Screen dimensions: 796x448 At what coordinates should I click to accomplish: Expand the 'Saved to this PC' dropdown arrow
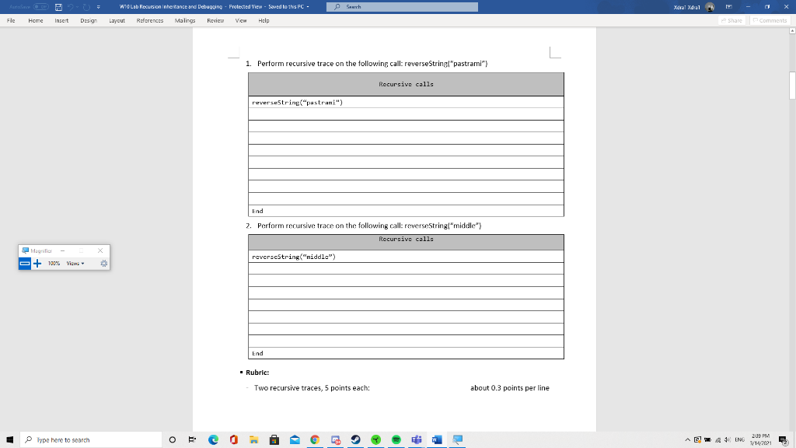point(308,7)
